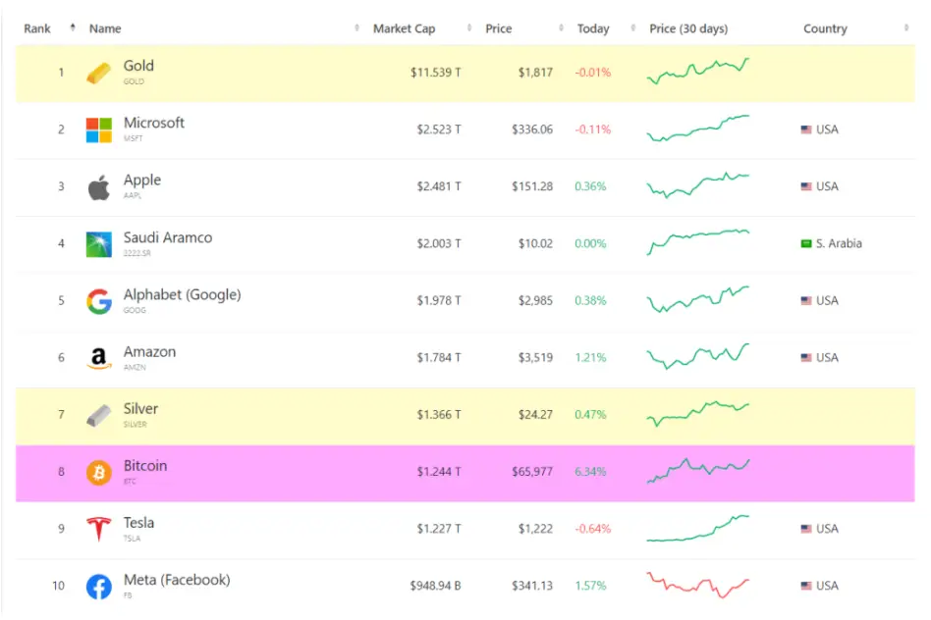The height and width of the screenshot is (620, 931).
Task: View Meta red 30-day price sparkline
Action: [697, 585]
